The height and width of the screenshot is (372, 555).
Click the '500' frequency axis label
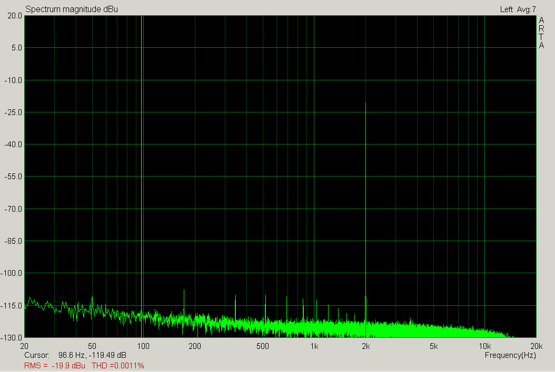coord(263,346)
